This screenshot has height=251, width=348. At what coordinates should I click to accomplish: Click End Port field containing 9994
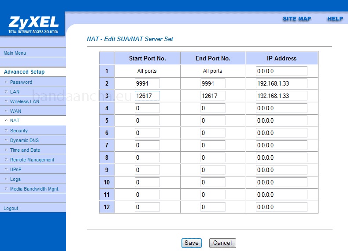click(x=213, y=83)
